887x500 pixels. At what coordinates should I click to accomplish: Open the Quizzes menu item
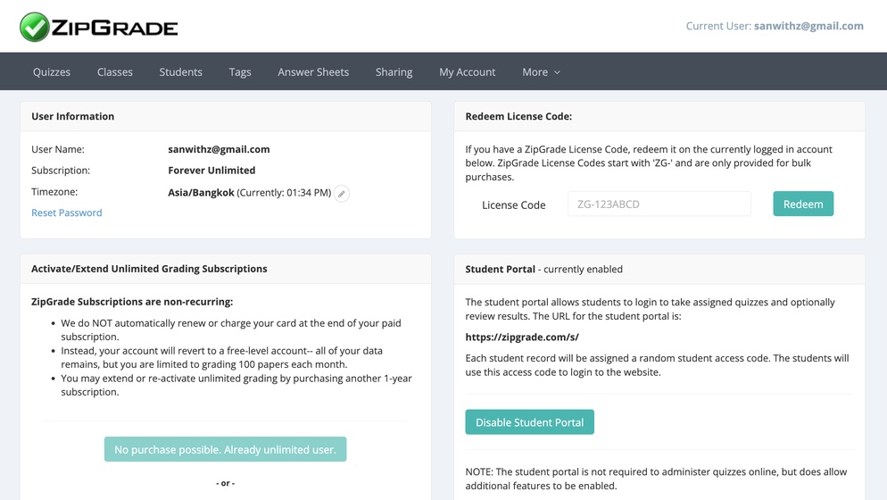(52, 72)
